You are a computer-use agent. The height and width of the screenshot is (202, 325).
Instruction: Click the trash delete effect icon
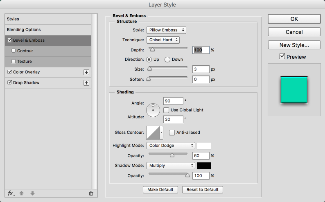[x=91, y=193]
